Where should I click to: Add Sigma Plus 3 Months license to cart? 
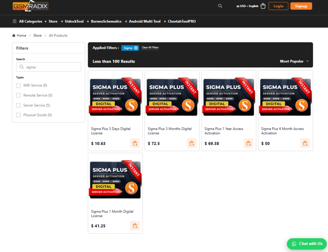point(192,143)
